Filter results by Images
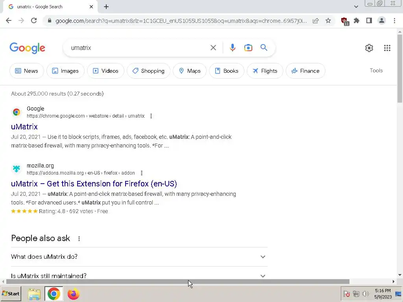This screenshot has height=302, width=403. coord(65,71)
